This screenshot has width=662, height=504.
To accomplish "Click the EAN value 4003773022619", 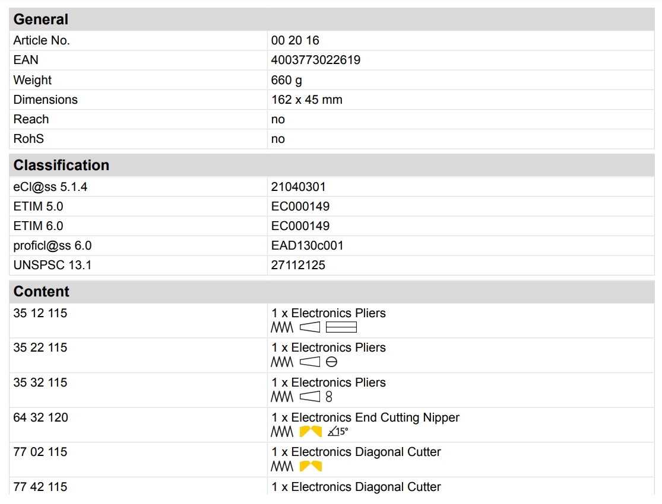I will coord(316,60).
